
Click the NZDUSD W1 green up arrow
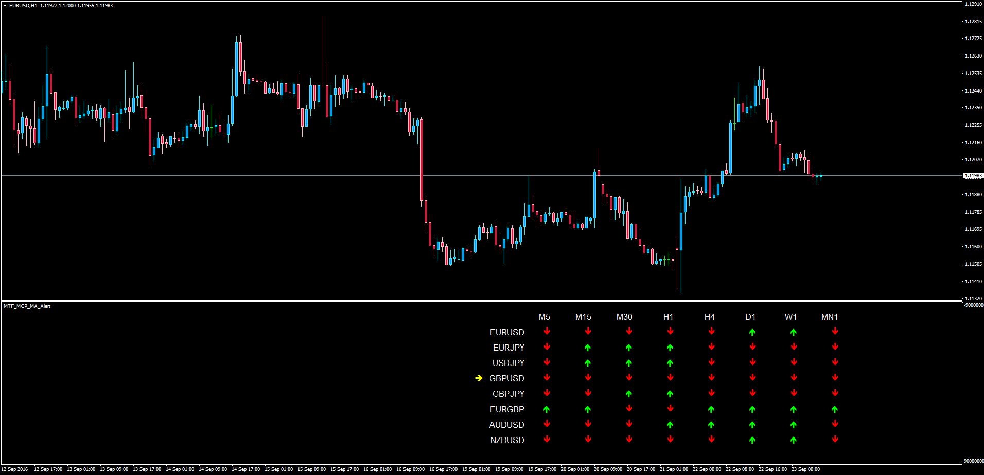[793, 440]
